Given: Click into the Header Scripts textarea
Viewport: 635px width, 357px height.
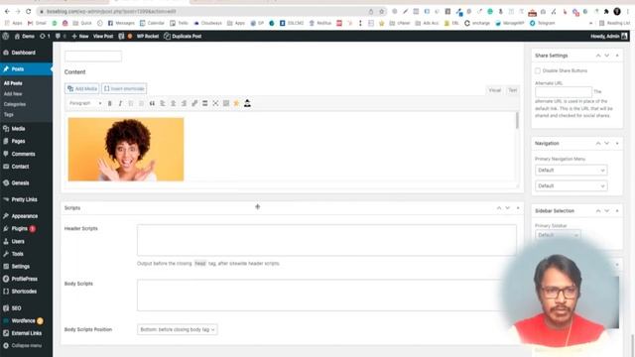Looking at the screenshot, I should click(326, 240).
